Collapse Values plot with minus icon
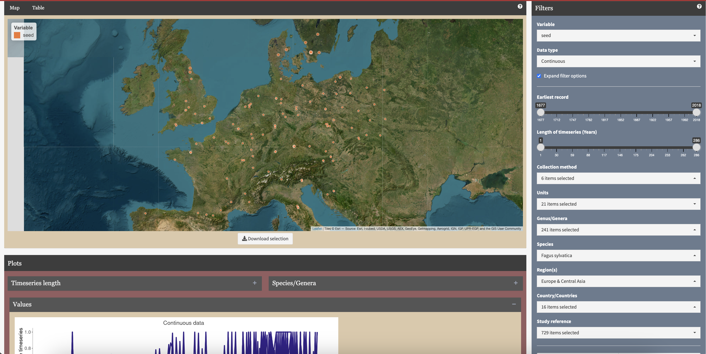The width and height of the screenshot is (706, 354). point(513,304)
